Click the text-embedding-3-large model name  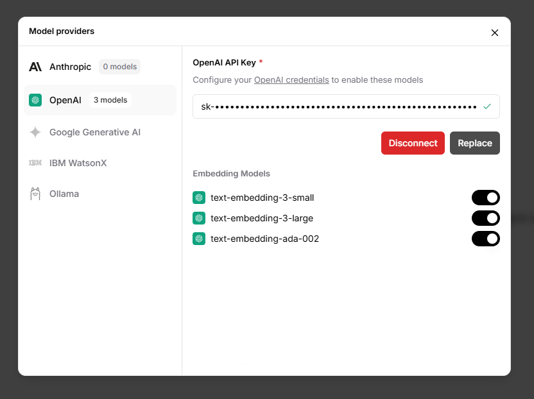(x=262, y=218)
